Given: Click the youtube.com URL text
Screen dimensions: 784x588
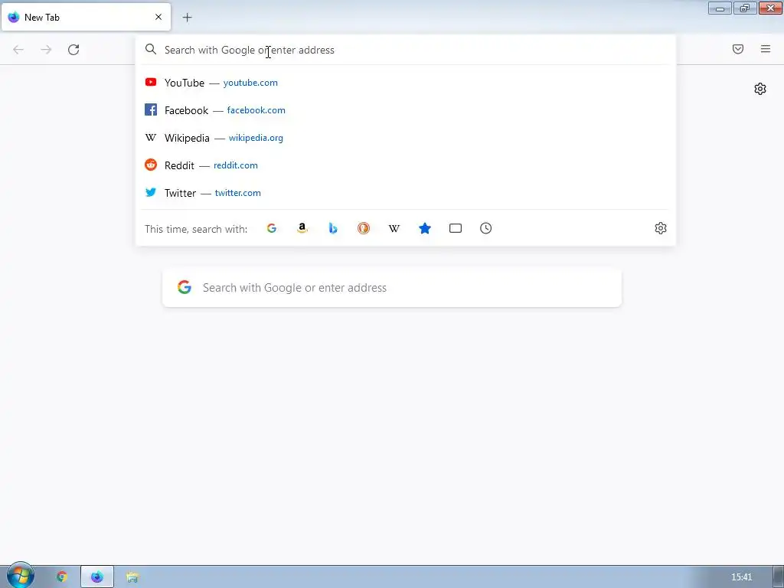Looking at the screenshot, I should point(250,83).
